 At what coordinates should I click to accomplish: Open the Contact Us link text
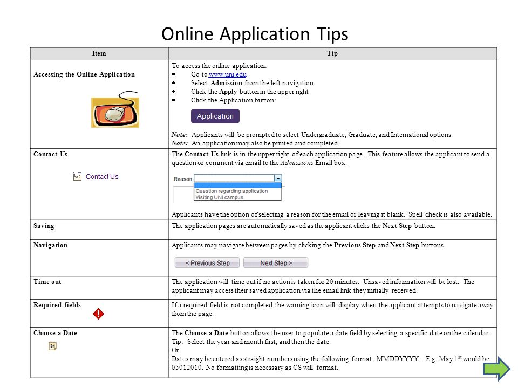[102, 177]
